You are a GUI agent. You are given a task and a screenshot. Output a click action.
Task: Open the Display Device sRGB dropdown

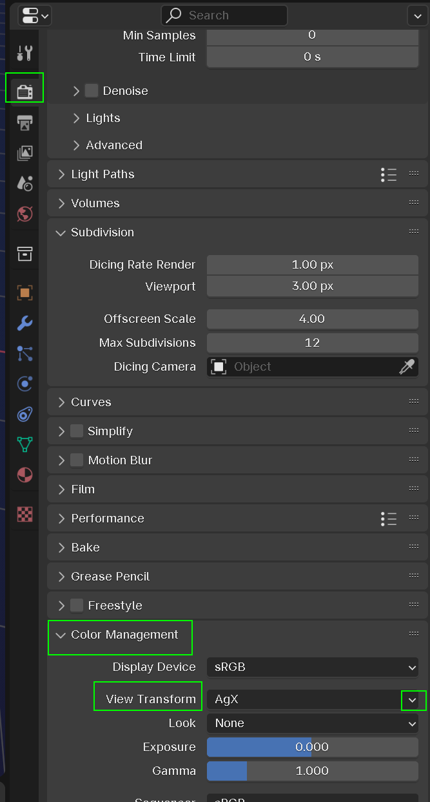tap(312, 667)
